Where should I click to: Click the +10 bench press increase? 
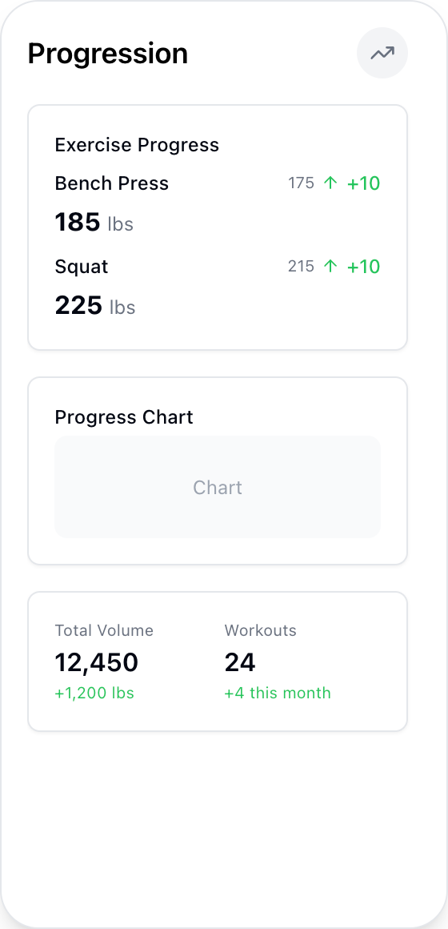363,183
